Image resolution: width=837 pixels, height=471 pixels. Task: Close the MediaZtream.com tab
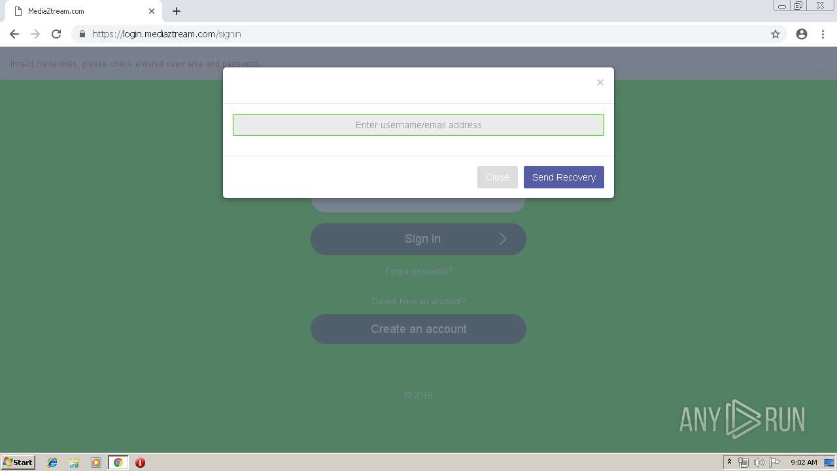tap(152, 11)
